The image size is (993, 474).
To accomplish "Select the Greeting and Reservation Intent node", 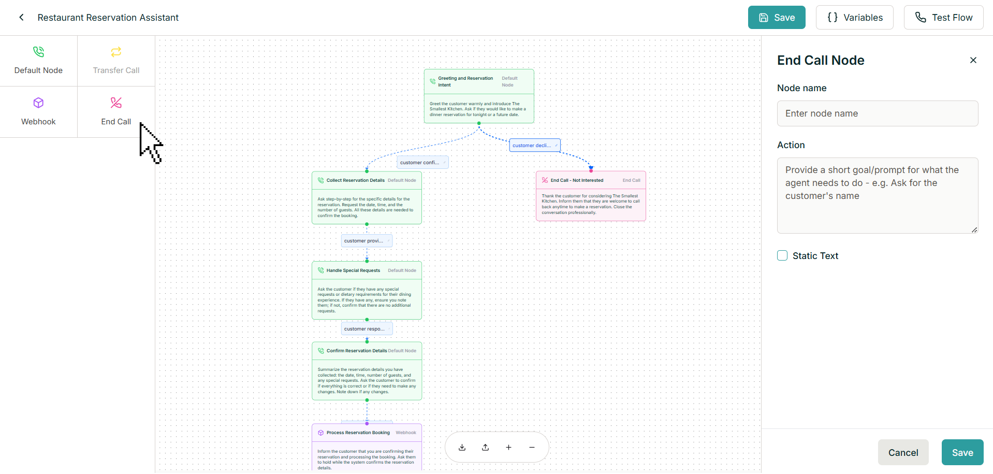I will 479,96.
